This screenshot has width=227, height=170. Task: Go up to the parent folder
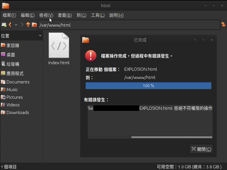28,25
